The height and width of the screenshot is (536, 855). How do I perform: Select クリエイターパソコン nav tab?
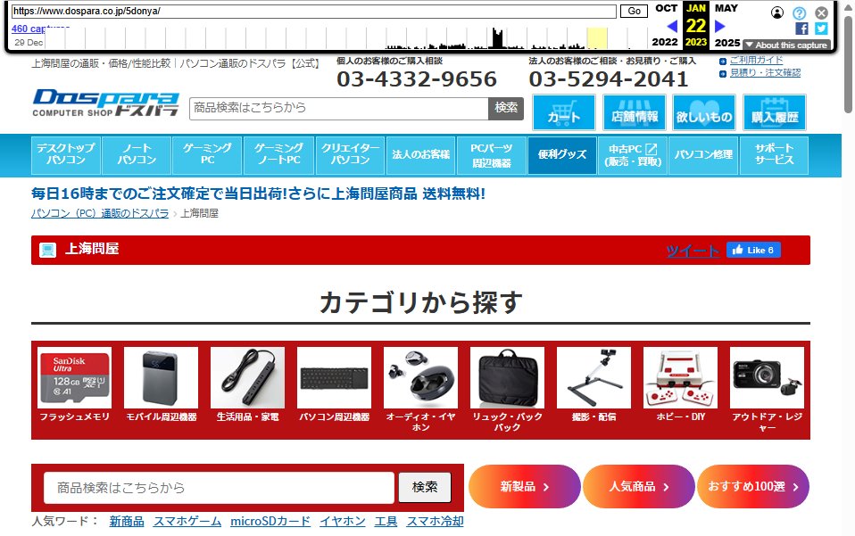[350, 155]
